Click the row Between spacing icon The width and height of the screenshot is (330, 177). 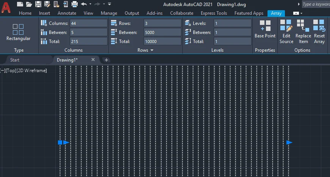114,32
